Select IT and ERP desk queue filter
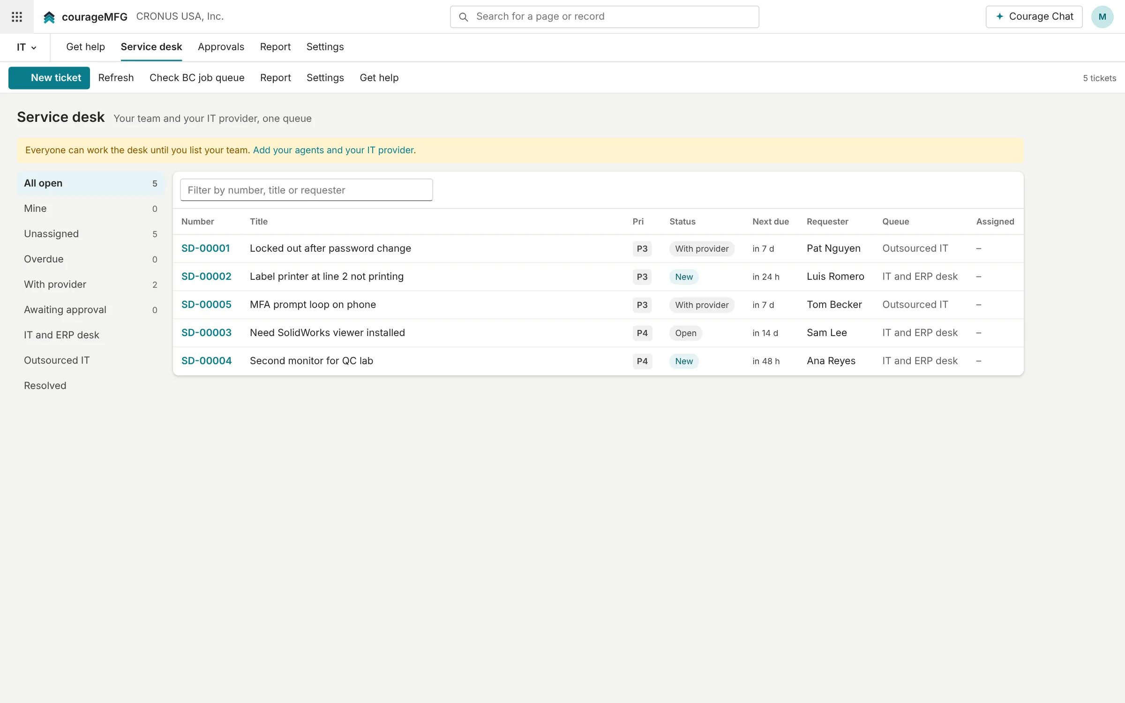The height and width of the screenshot is (703, 1125). [90, 335]
